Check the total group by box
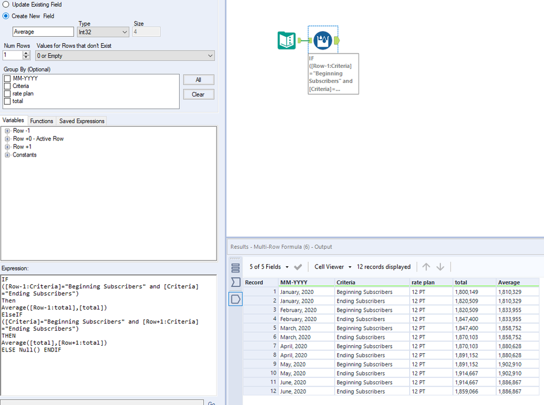This screenshot has height=405, width=544. (x=7, y=101)
